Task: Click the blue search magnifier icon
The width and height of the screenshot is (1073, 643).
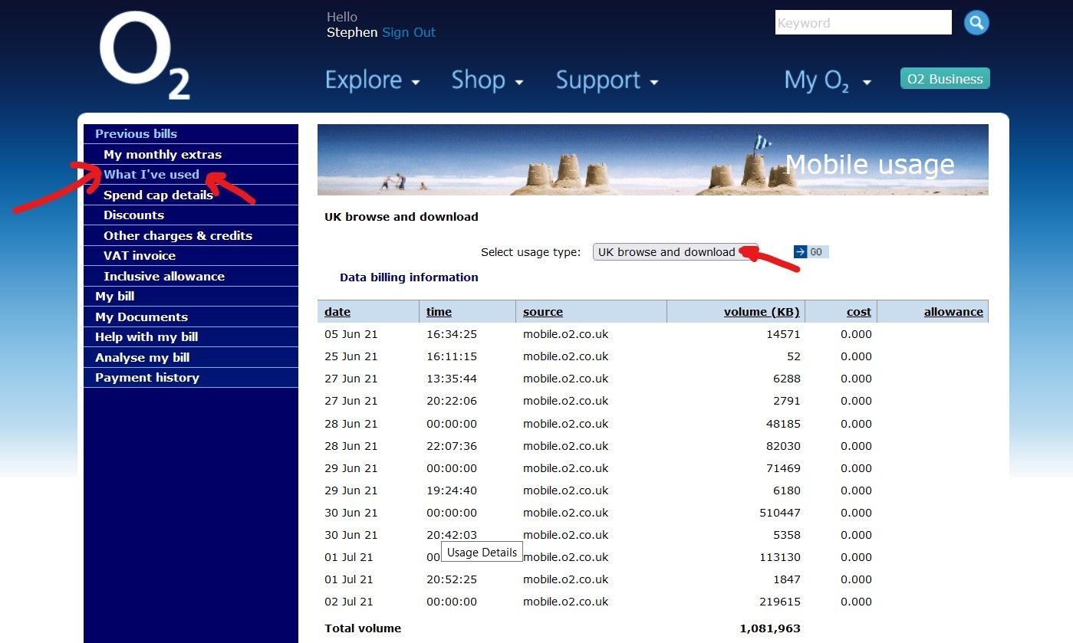Action: [x=976, y=22]
